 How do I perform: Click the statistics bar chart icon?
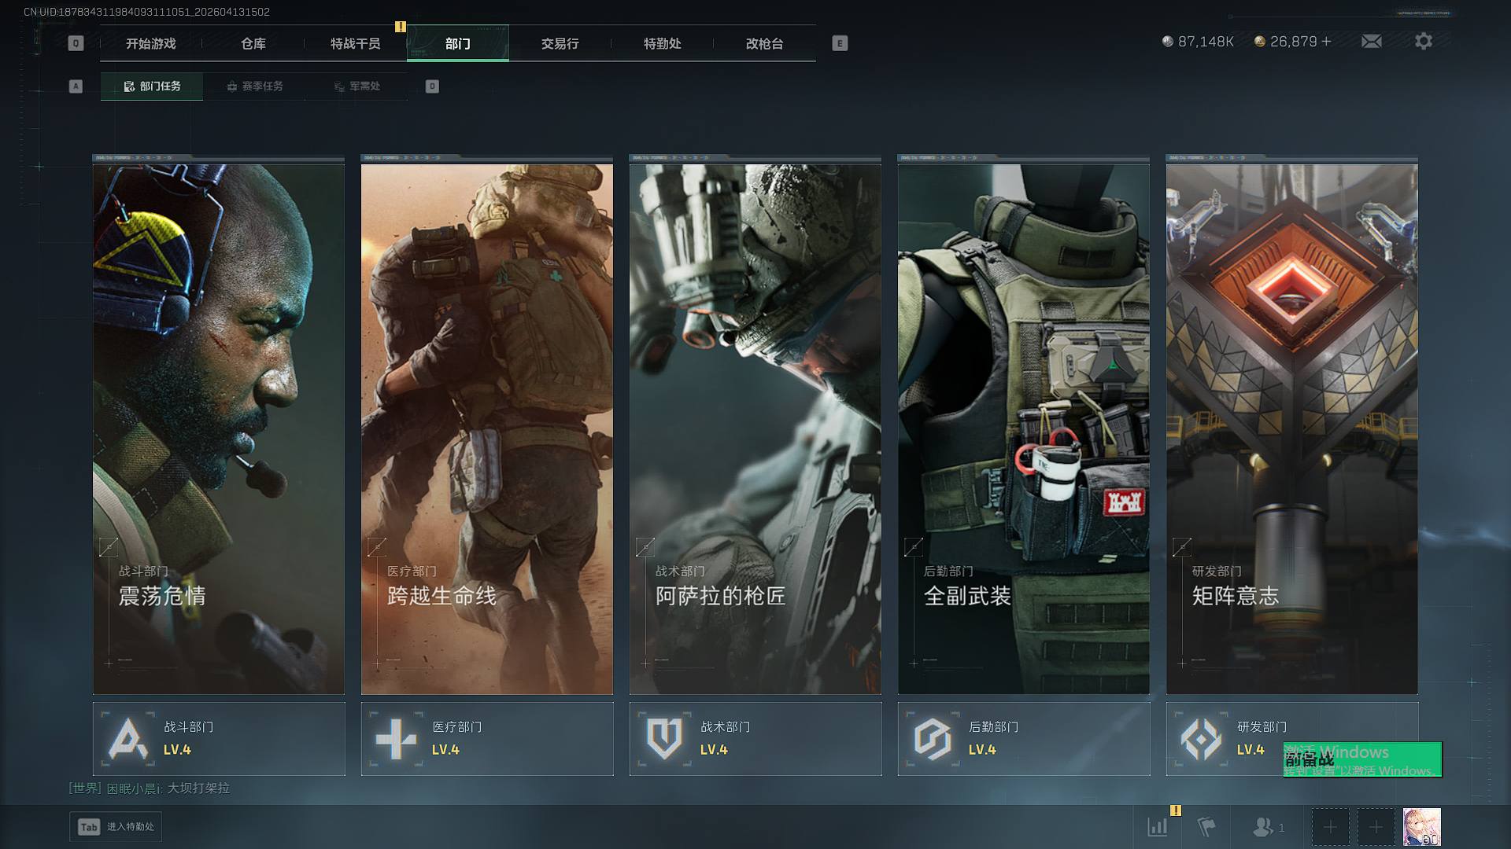coord(1158,827)
